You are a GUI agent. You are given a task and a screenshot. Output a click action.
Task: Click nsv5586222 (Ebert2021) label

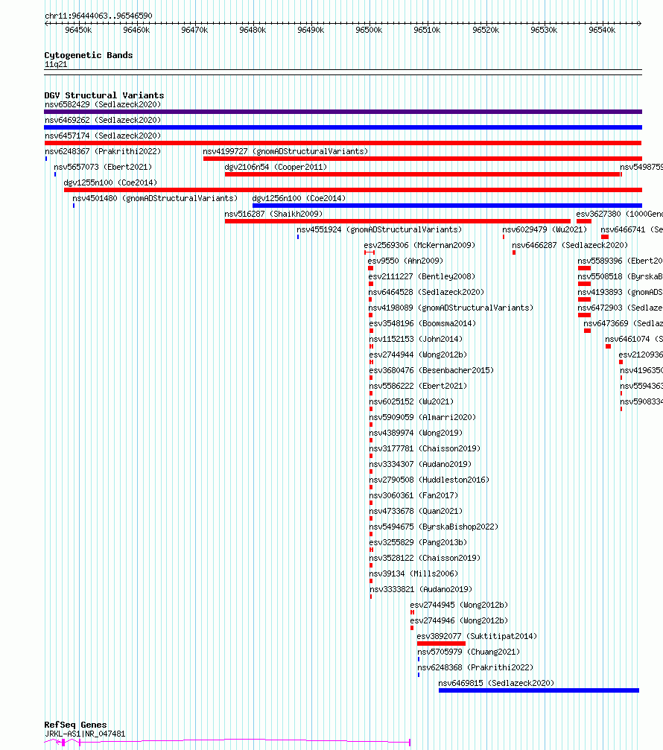click(x=418, y=386)
